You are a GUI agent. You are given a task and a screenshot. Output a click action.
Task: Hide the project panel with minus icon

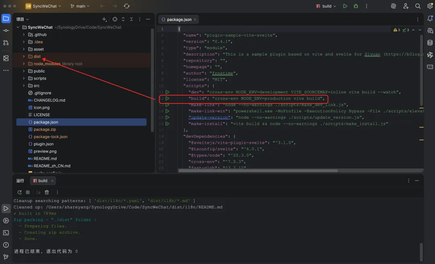148,19
